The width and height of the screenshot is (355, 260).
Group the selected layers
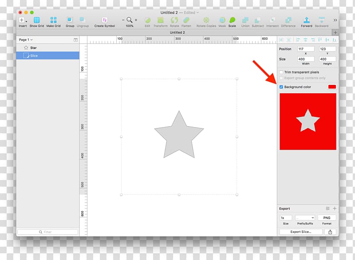pyautogui.click(x=70, y=20)
